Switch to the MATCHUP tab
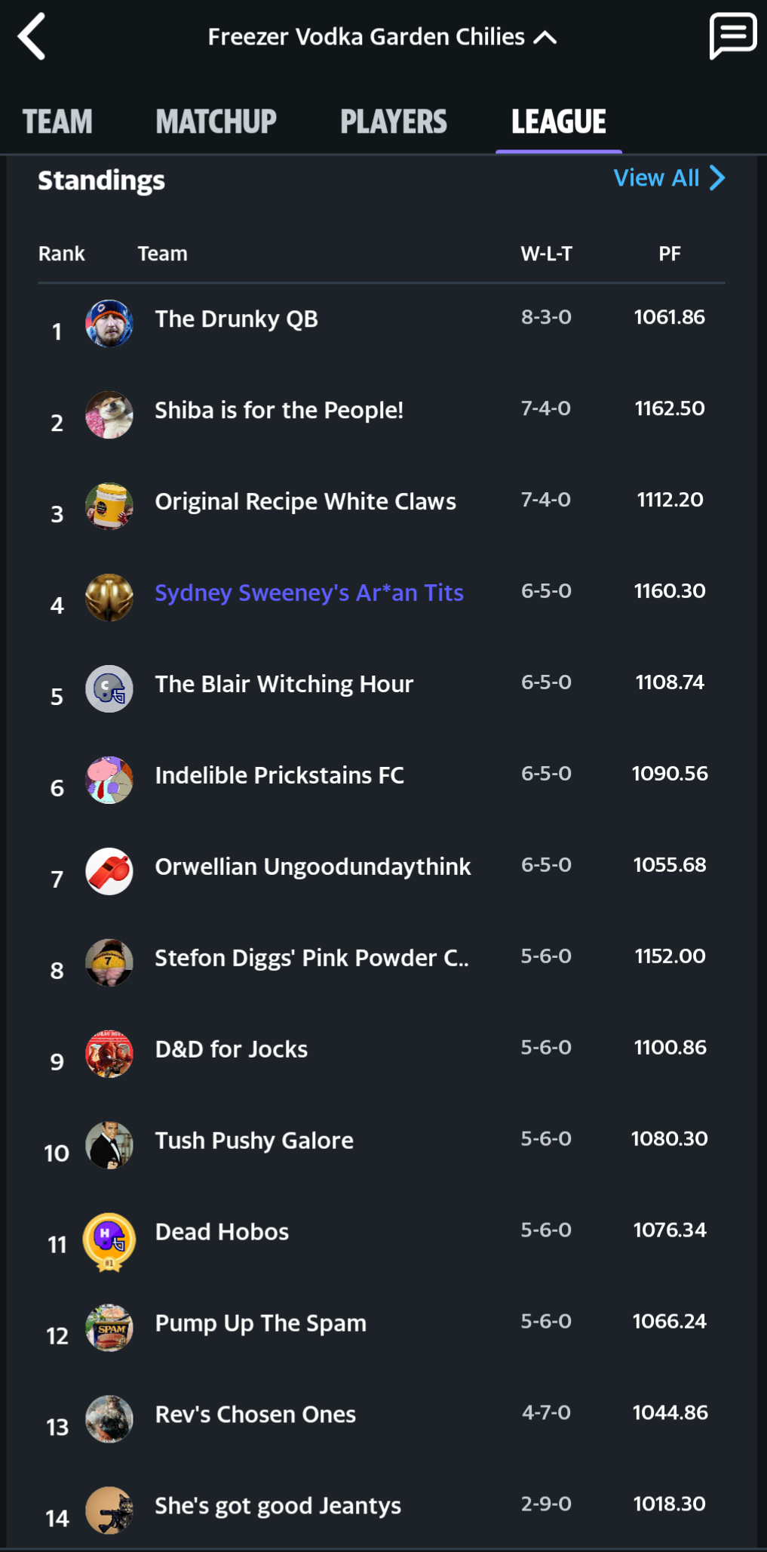Viewport: 767px width, 1552px height. click(216, 122)
